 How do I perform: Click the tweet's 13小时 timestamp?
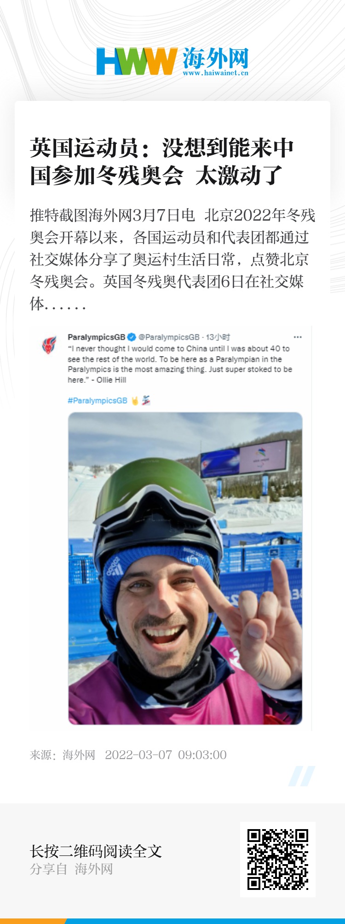pyautogui.click(x=218, y=337)
